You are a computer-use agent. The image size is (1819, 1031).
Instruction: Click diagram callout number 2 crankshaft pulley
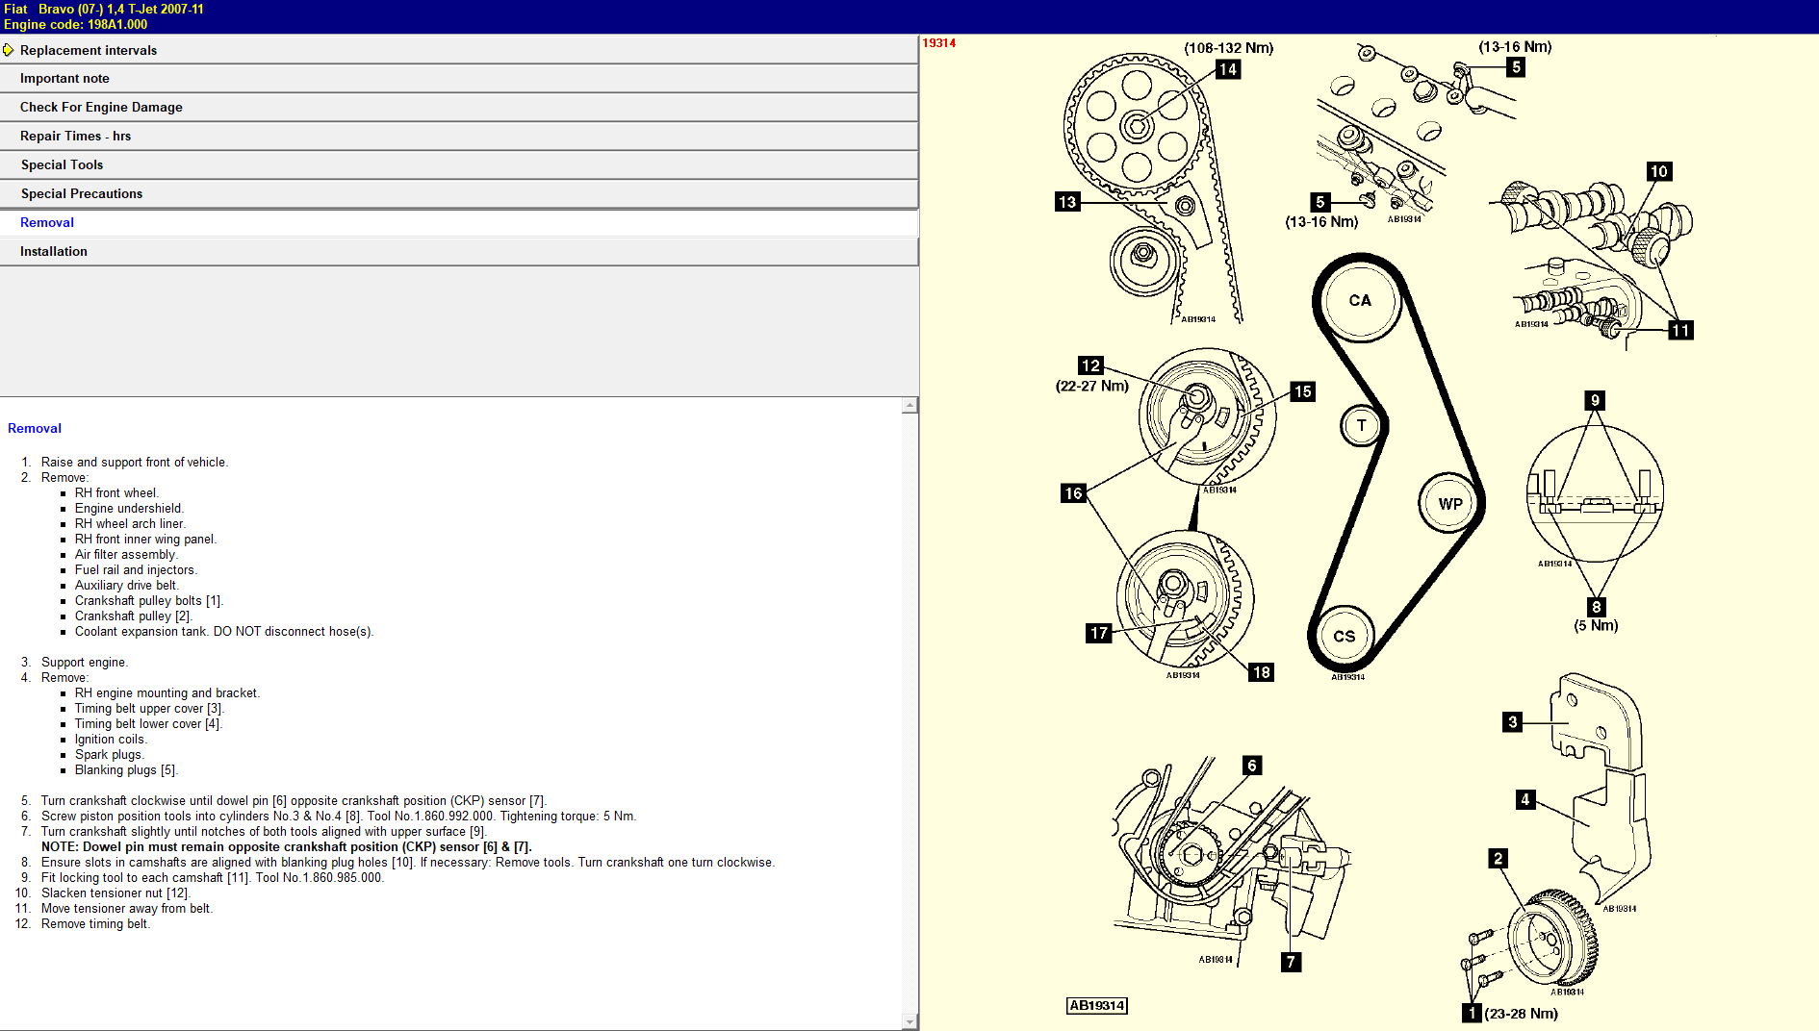[x=1499, y=859]
